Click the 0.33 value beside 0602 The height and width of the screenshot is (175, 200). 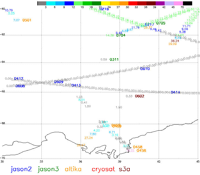point(129,96)
